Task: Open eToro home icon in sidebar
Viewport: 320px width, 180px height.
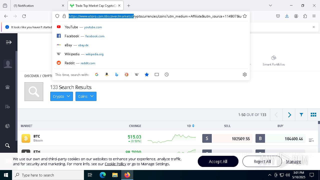Action: click(7, 87)
